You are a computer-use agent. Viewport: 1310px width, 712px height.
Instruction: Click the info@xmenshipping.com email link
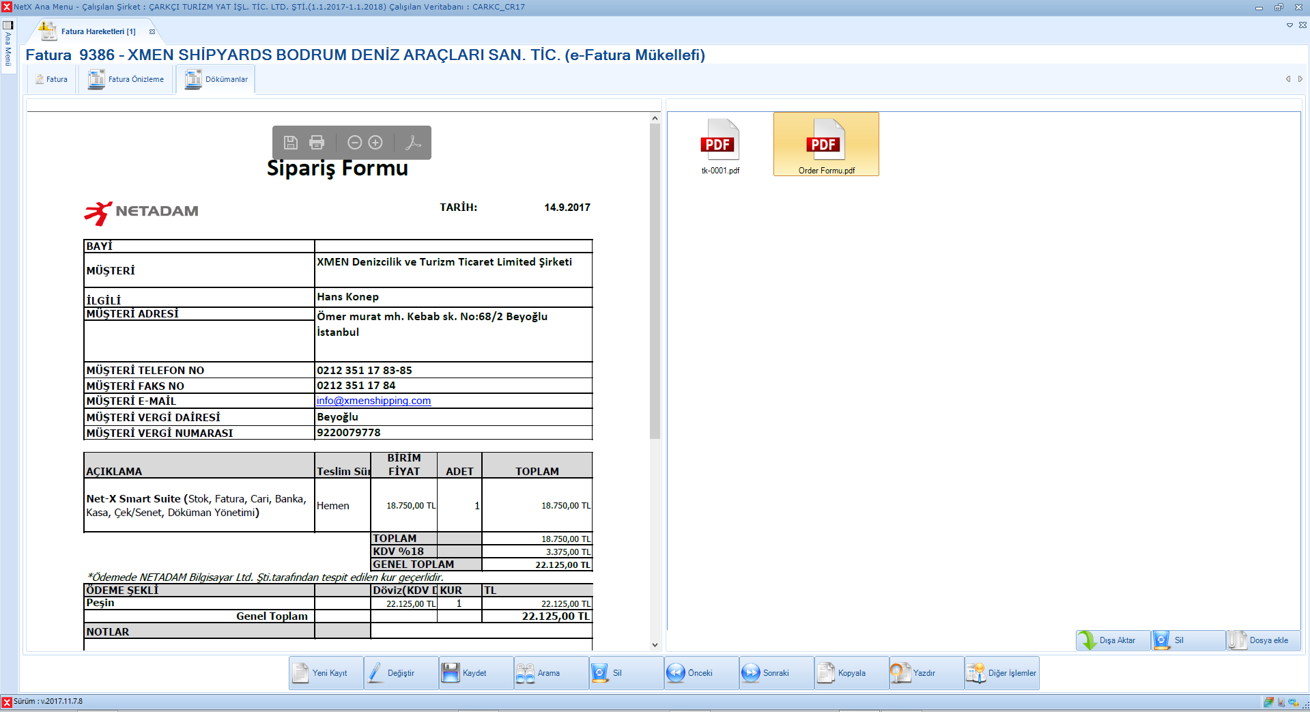tap(373, 401)
